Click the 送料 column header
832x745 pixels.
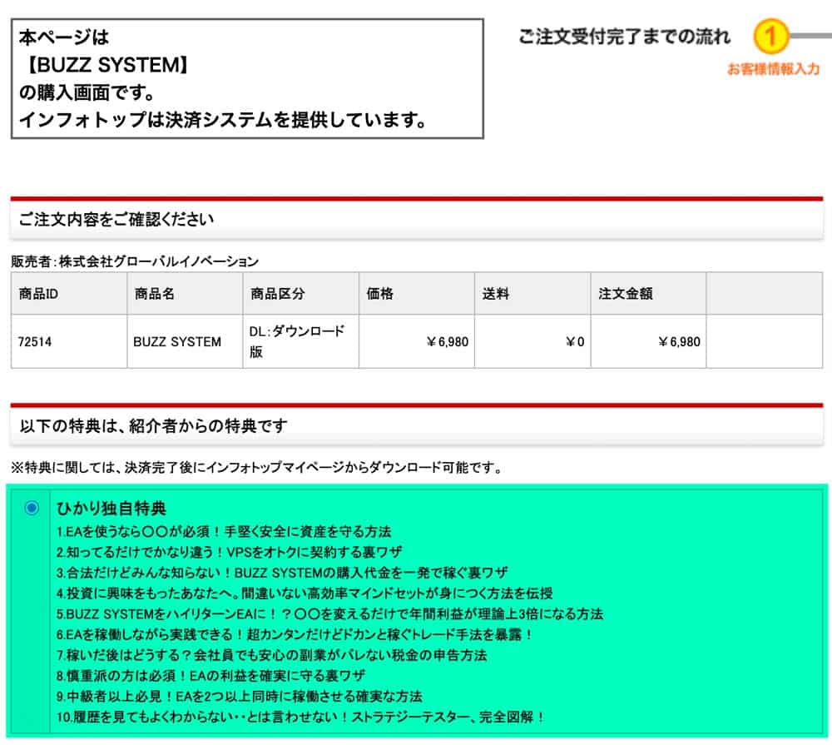click(x=532, y=294)
